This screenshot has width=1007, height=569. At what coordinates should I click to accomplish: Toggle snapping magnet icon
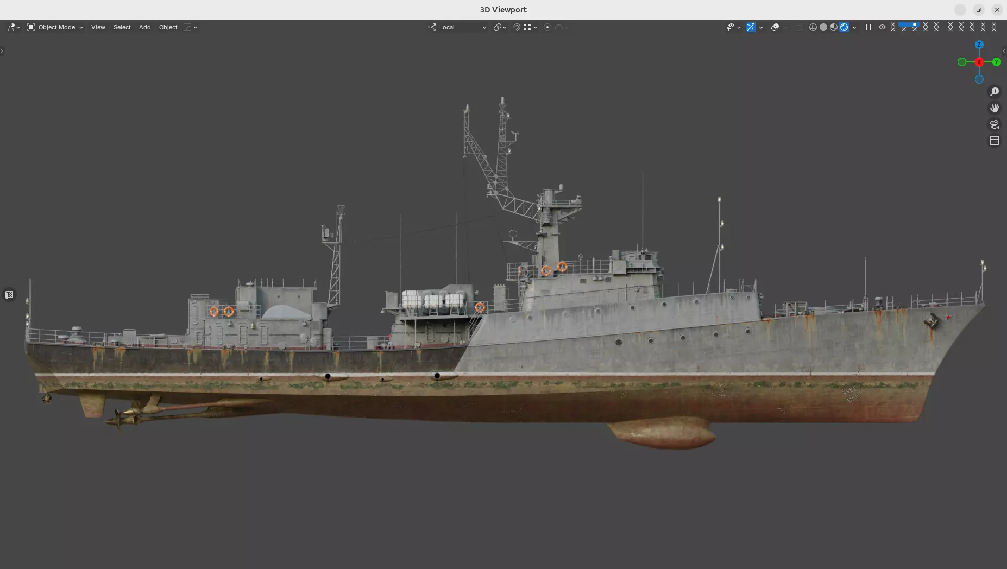(517, 27)
